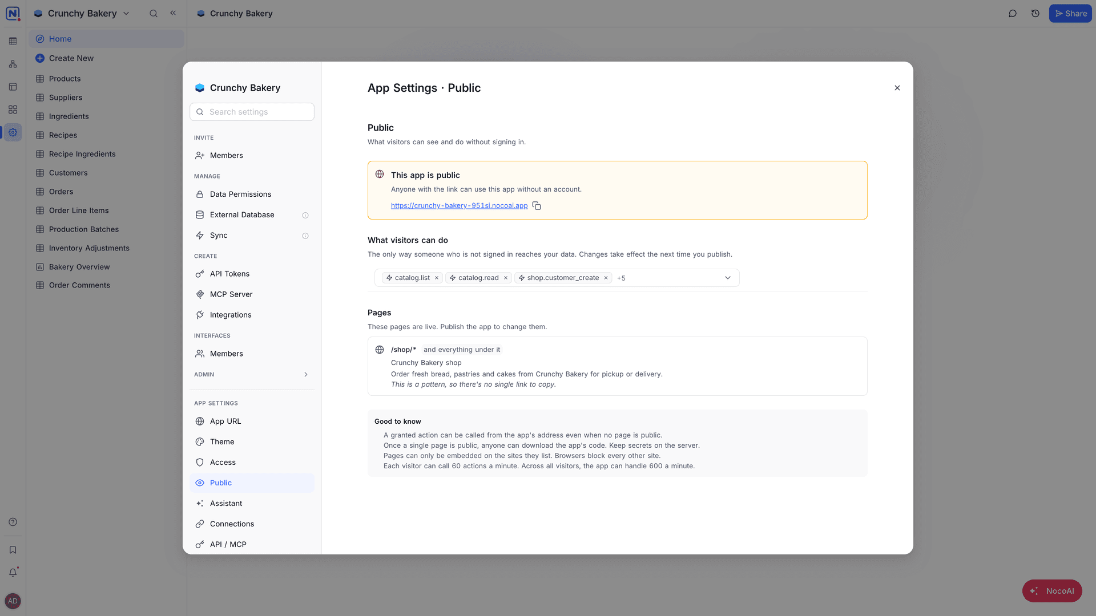This screenshot has height=616, width=1096.
Task: Open API Tokens settings
Action: [x=252, y=274]
